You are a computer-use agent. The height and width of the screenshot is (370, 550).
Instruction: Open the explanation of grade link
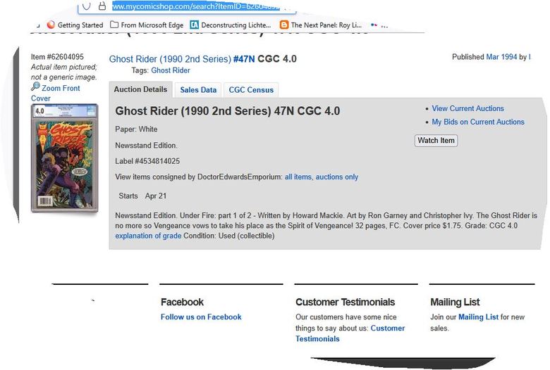click(148, 236)
